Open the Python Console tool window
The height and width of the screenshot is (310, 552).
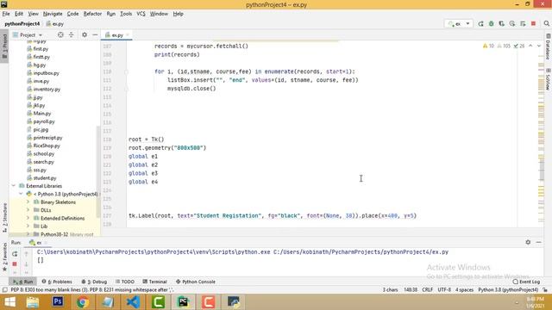coord(196,282)
